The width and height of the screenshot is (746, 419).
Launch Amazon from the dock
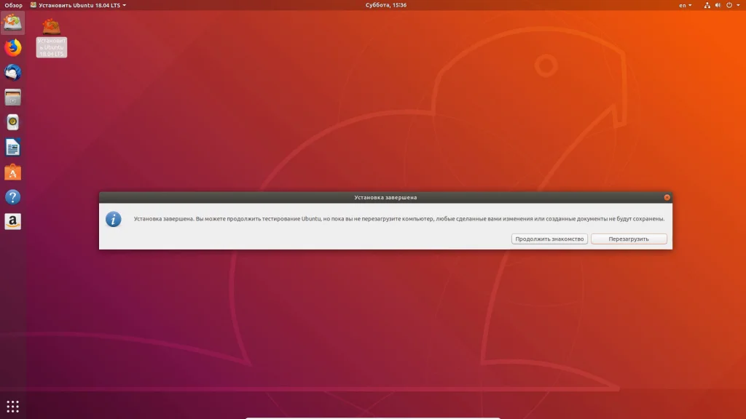13,221
